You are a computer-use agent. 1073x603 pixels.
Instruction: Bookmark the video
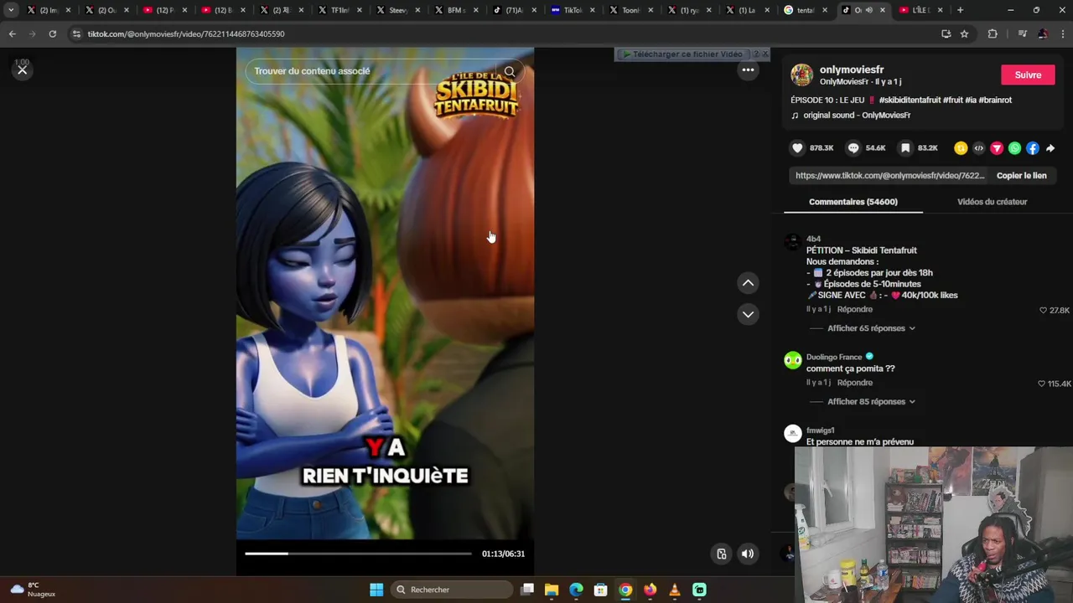(x=905, y=148)
